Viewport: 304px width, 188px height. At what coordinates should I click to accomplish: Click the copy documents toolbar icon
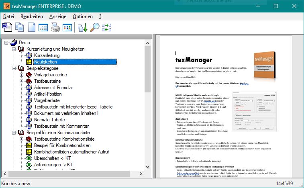(19, 27)
